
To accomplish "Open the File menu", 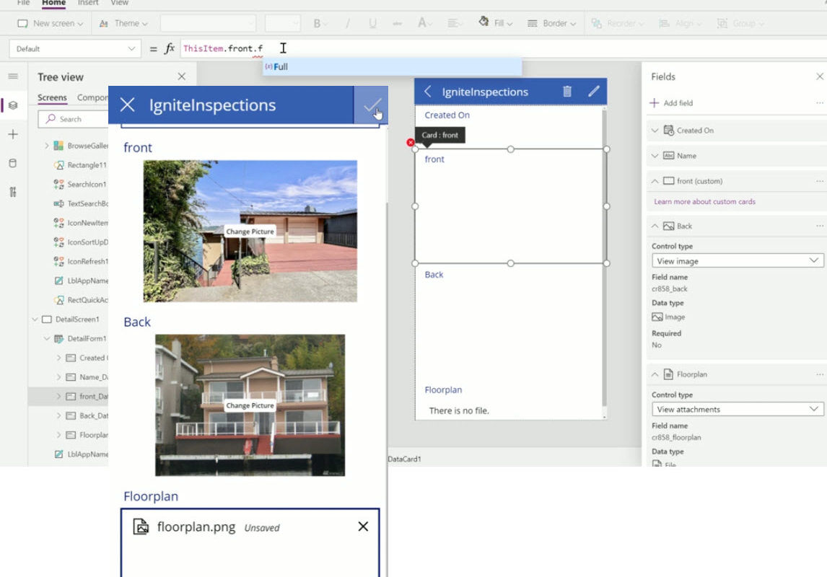I will [24, 3].
